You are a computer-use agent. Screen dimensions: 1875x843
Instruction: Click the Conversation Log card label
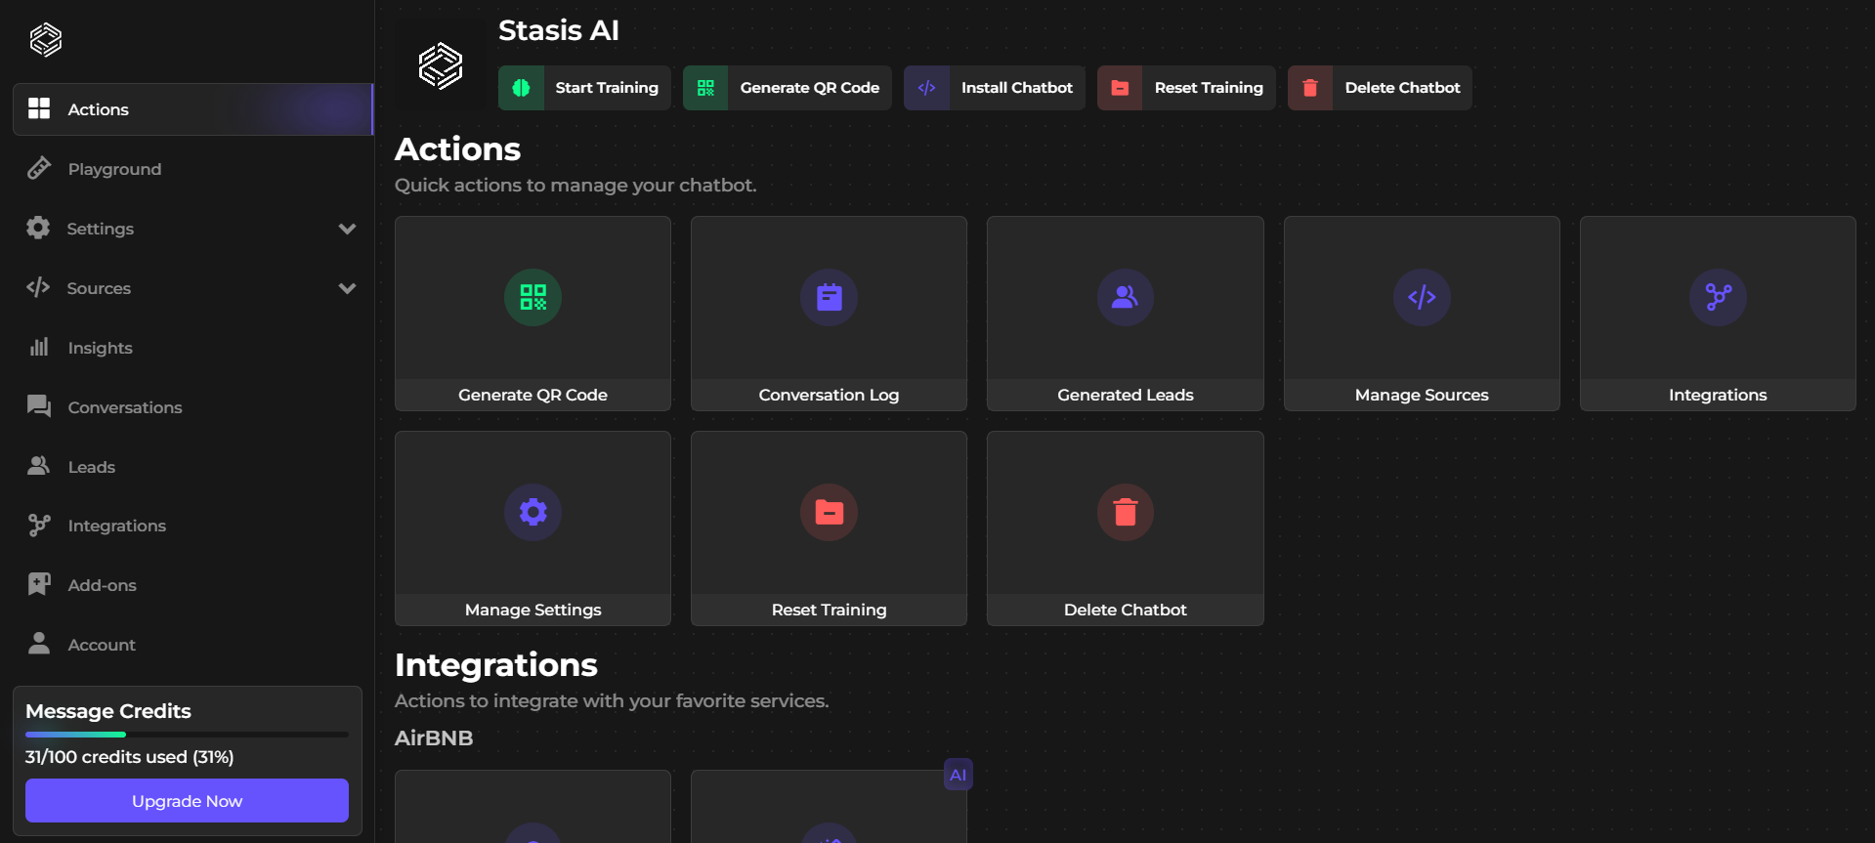click(x=829, y=395)
